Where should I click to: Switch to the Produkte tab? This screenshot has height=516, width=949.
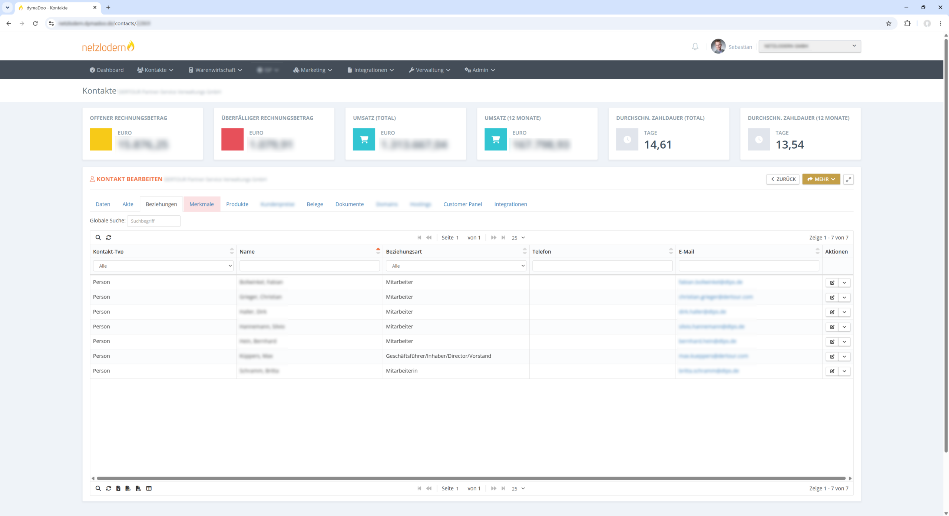tap(237, 204)
